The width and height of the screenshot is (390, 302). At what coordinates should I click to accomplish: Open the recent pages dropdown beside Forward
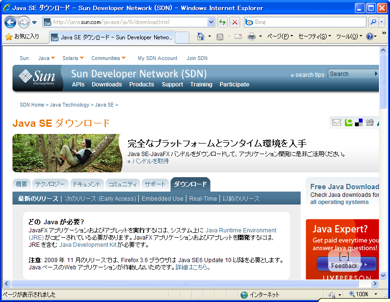(x=34, y=23)
